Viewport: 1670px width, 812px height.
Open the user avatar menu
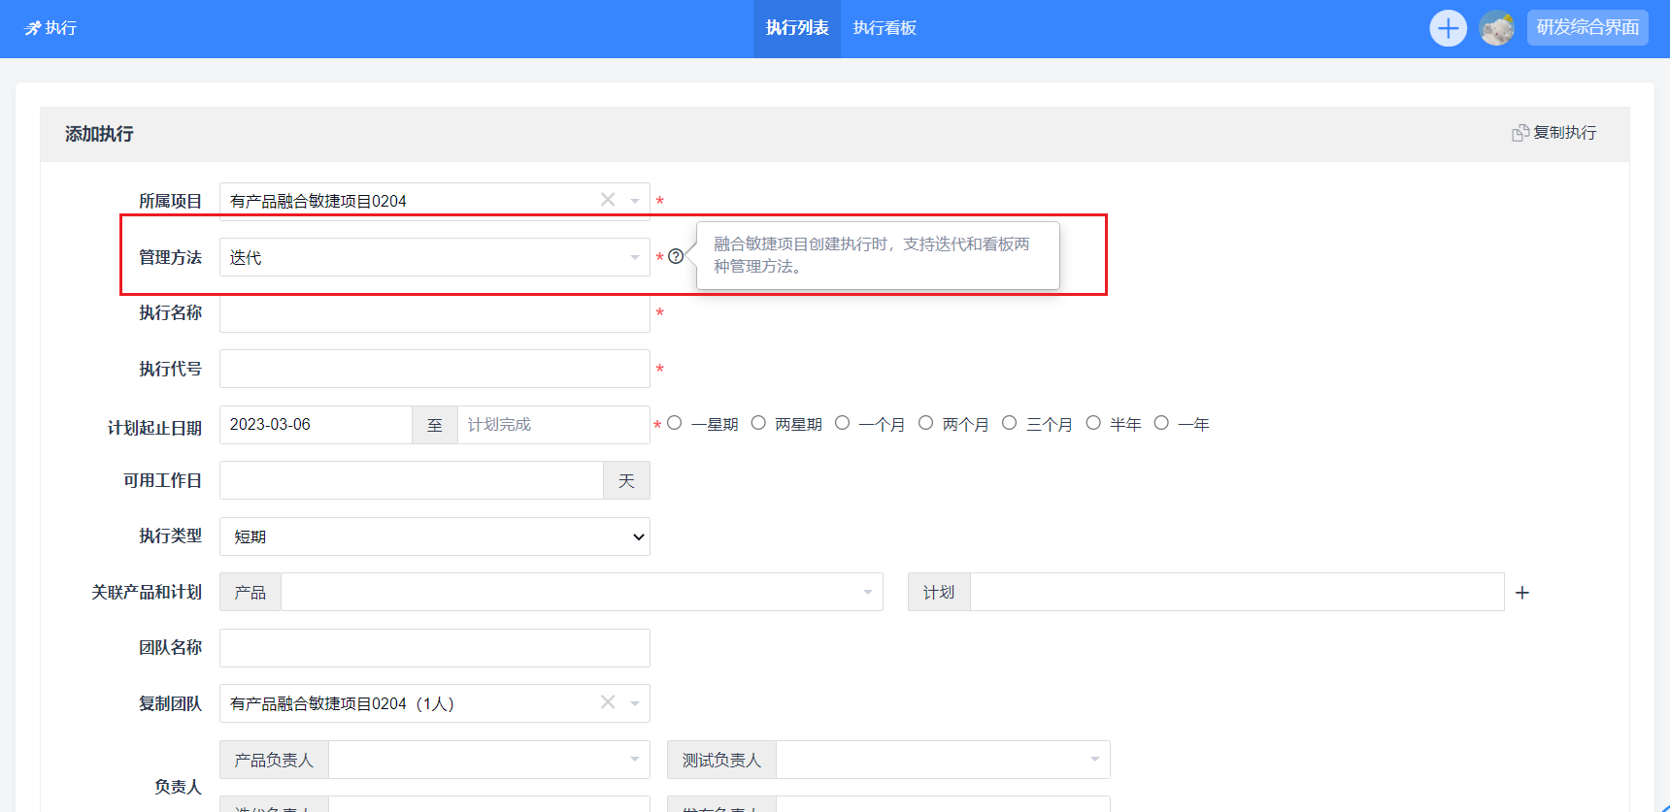click(1496, 28)
